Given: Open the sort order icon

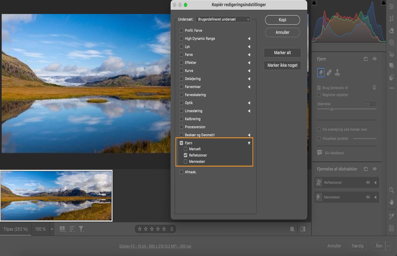Looking at the screenshot, I should [72, 229].
